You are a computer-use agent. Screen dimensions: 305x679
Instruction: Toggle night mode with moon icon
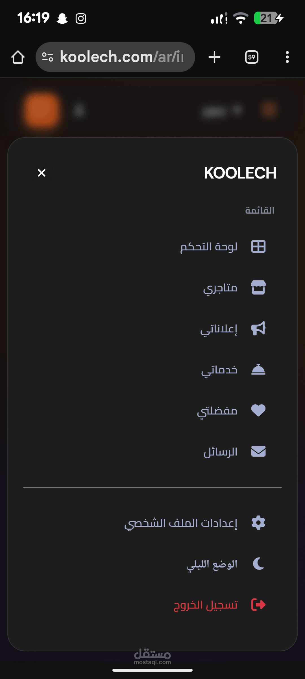pyautogui.click(x=258, y=564)
